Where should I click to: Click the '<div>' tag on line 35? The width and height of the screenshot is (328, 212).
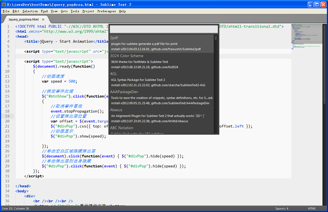29,196
